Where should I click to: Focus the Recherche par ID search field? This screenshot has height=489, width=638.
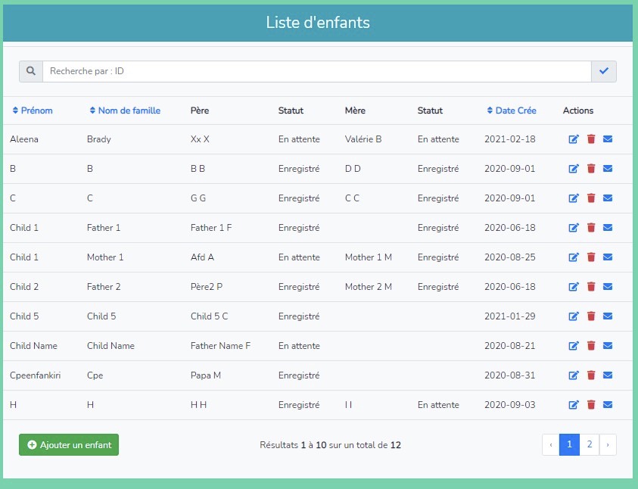click(x=316, y=71)
